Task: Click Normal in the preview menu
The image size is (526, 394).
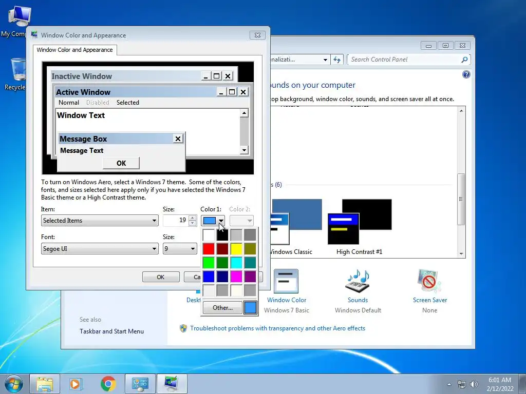Action: (x=69, y=103)
